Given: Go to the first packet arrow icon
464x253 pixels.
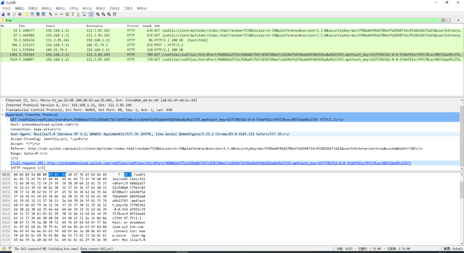Looking at the screenshot, I should pos(73,14).
